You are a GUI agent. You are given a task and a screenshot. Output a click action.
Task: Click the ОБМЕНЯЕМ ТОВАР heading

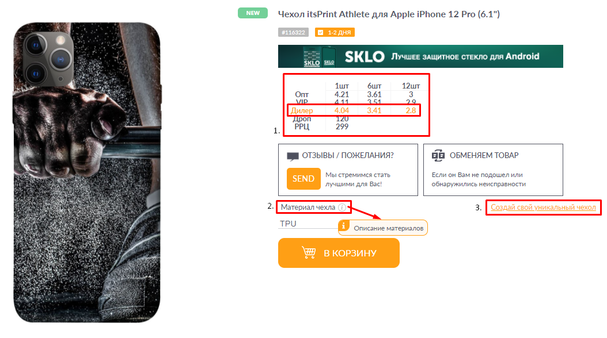coord(484,155)
